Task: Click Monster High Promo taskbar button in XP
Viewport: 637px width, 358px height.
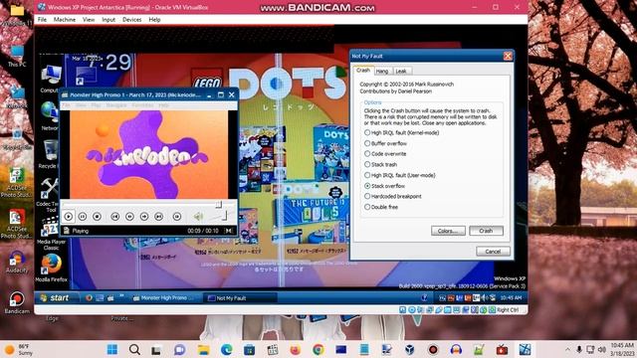Action: coord(164,298)
